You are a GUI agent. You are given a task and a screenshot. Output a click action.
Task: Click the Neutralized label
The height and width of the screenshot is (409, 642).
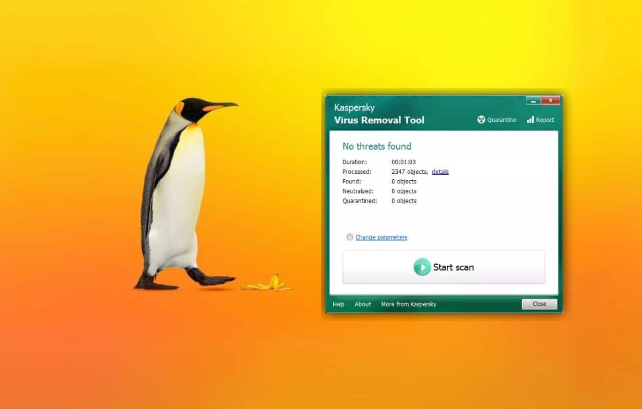click(358, 191)
